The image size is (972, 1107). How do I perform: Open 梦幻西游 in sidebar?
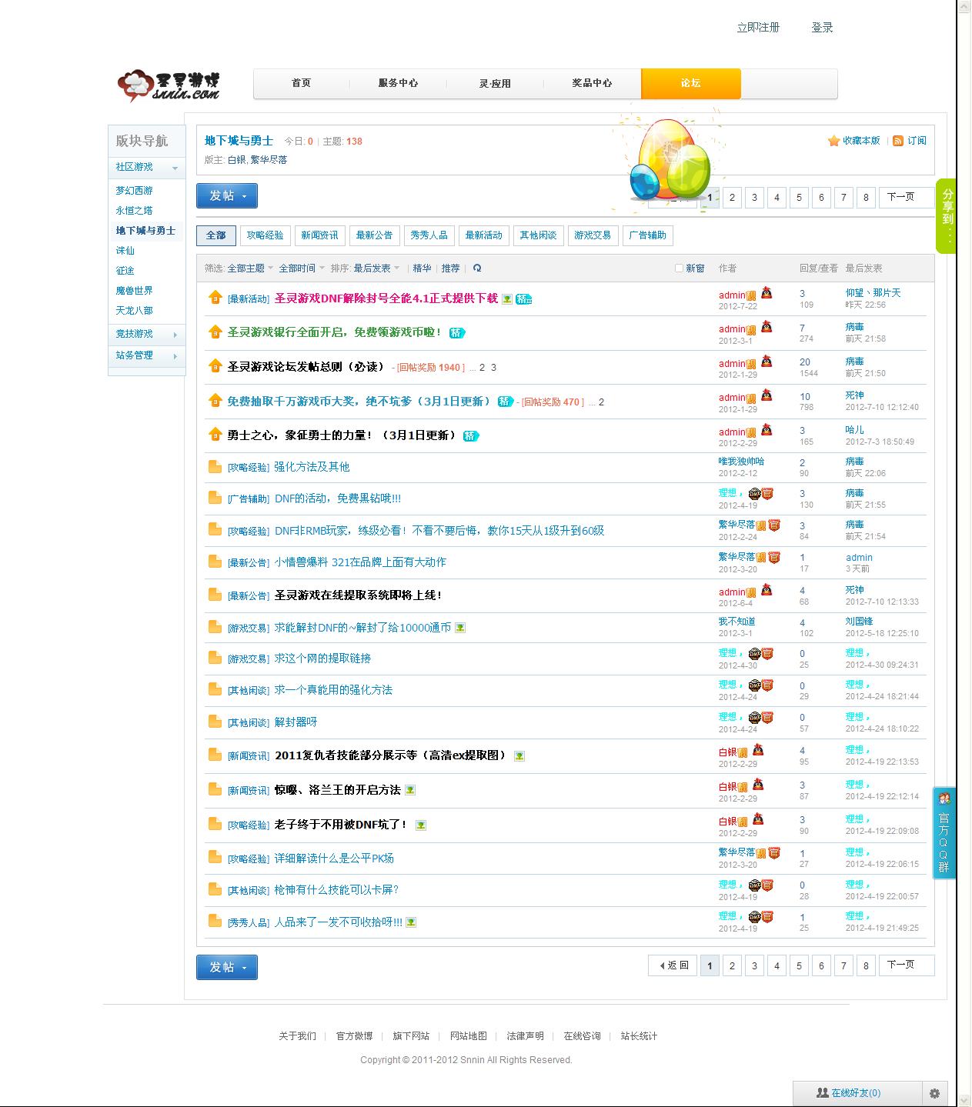pyautogui.click(x=135, y=191)
